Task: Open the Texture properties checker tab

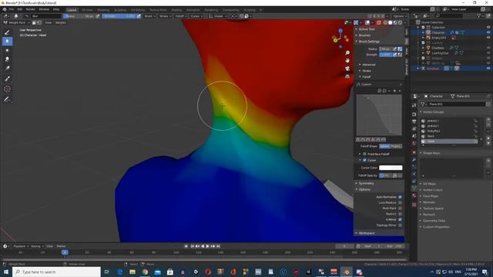Action: pos(414,205)
